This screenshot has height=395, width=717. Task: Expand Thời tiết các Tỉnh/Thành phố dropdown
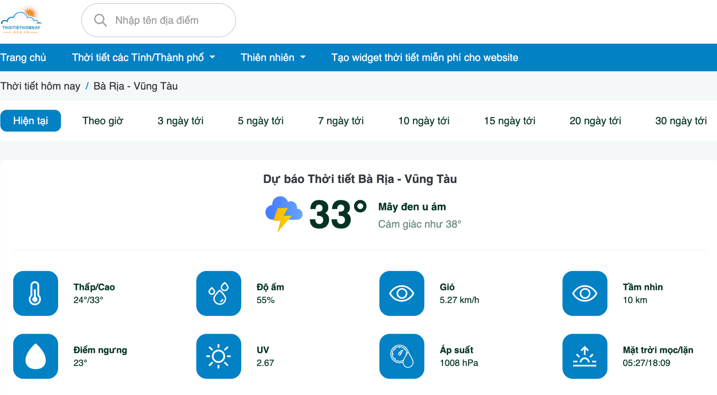pos(143,57)
